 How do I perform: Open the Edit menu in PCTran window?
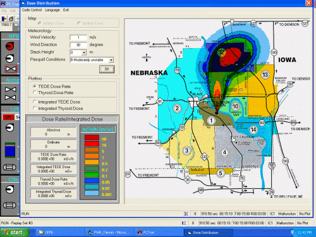[13, 11]
